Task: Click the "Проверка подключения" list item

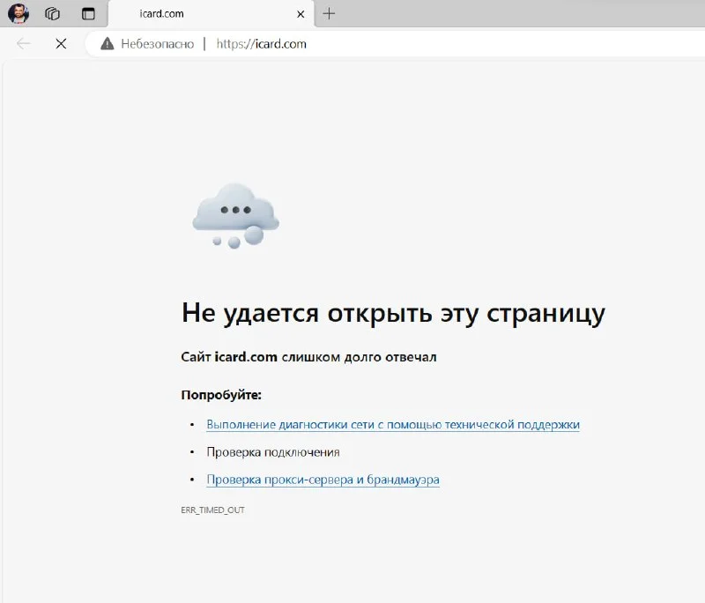Action: click(273, 452)
